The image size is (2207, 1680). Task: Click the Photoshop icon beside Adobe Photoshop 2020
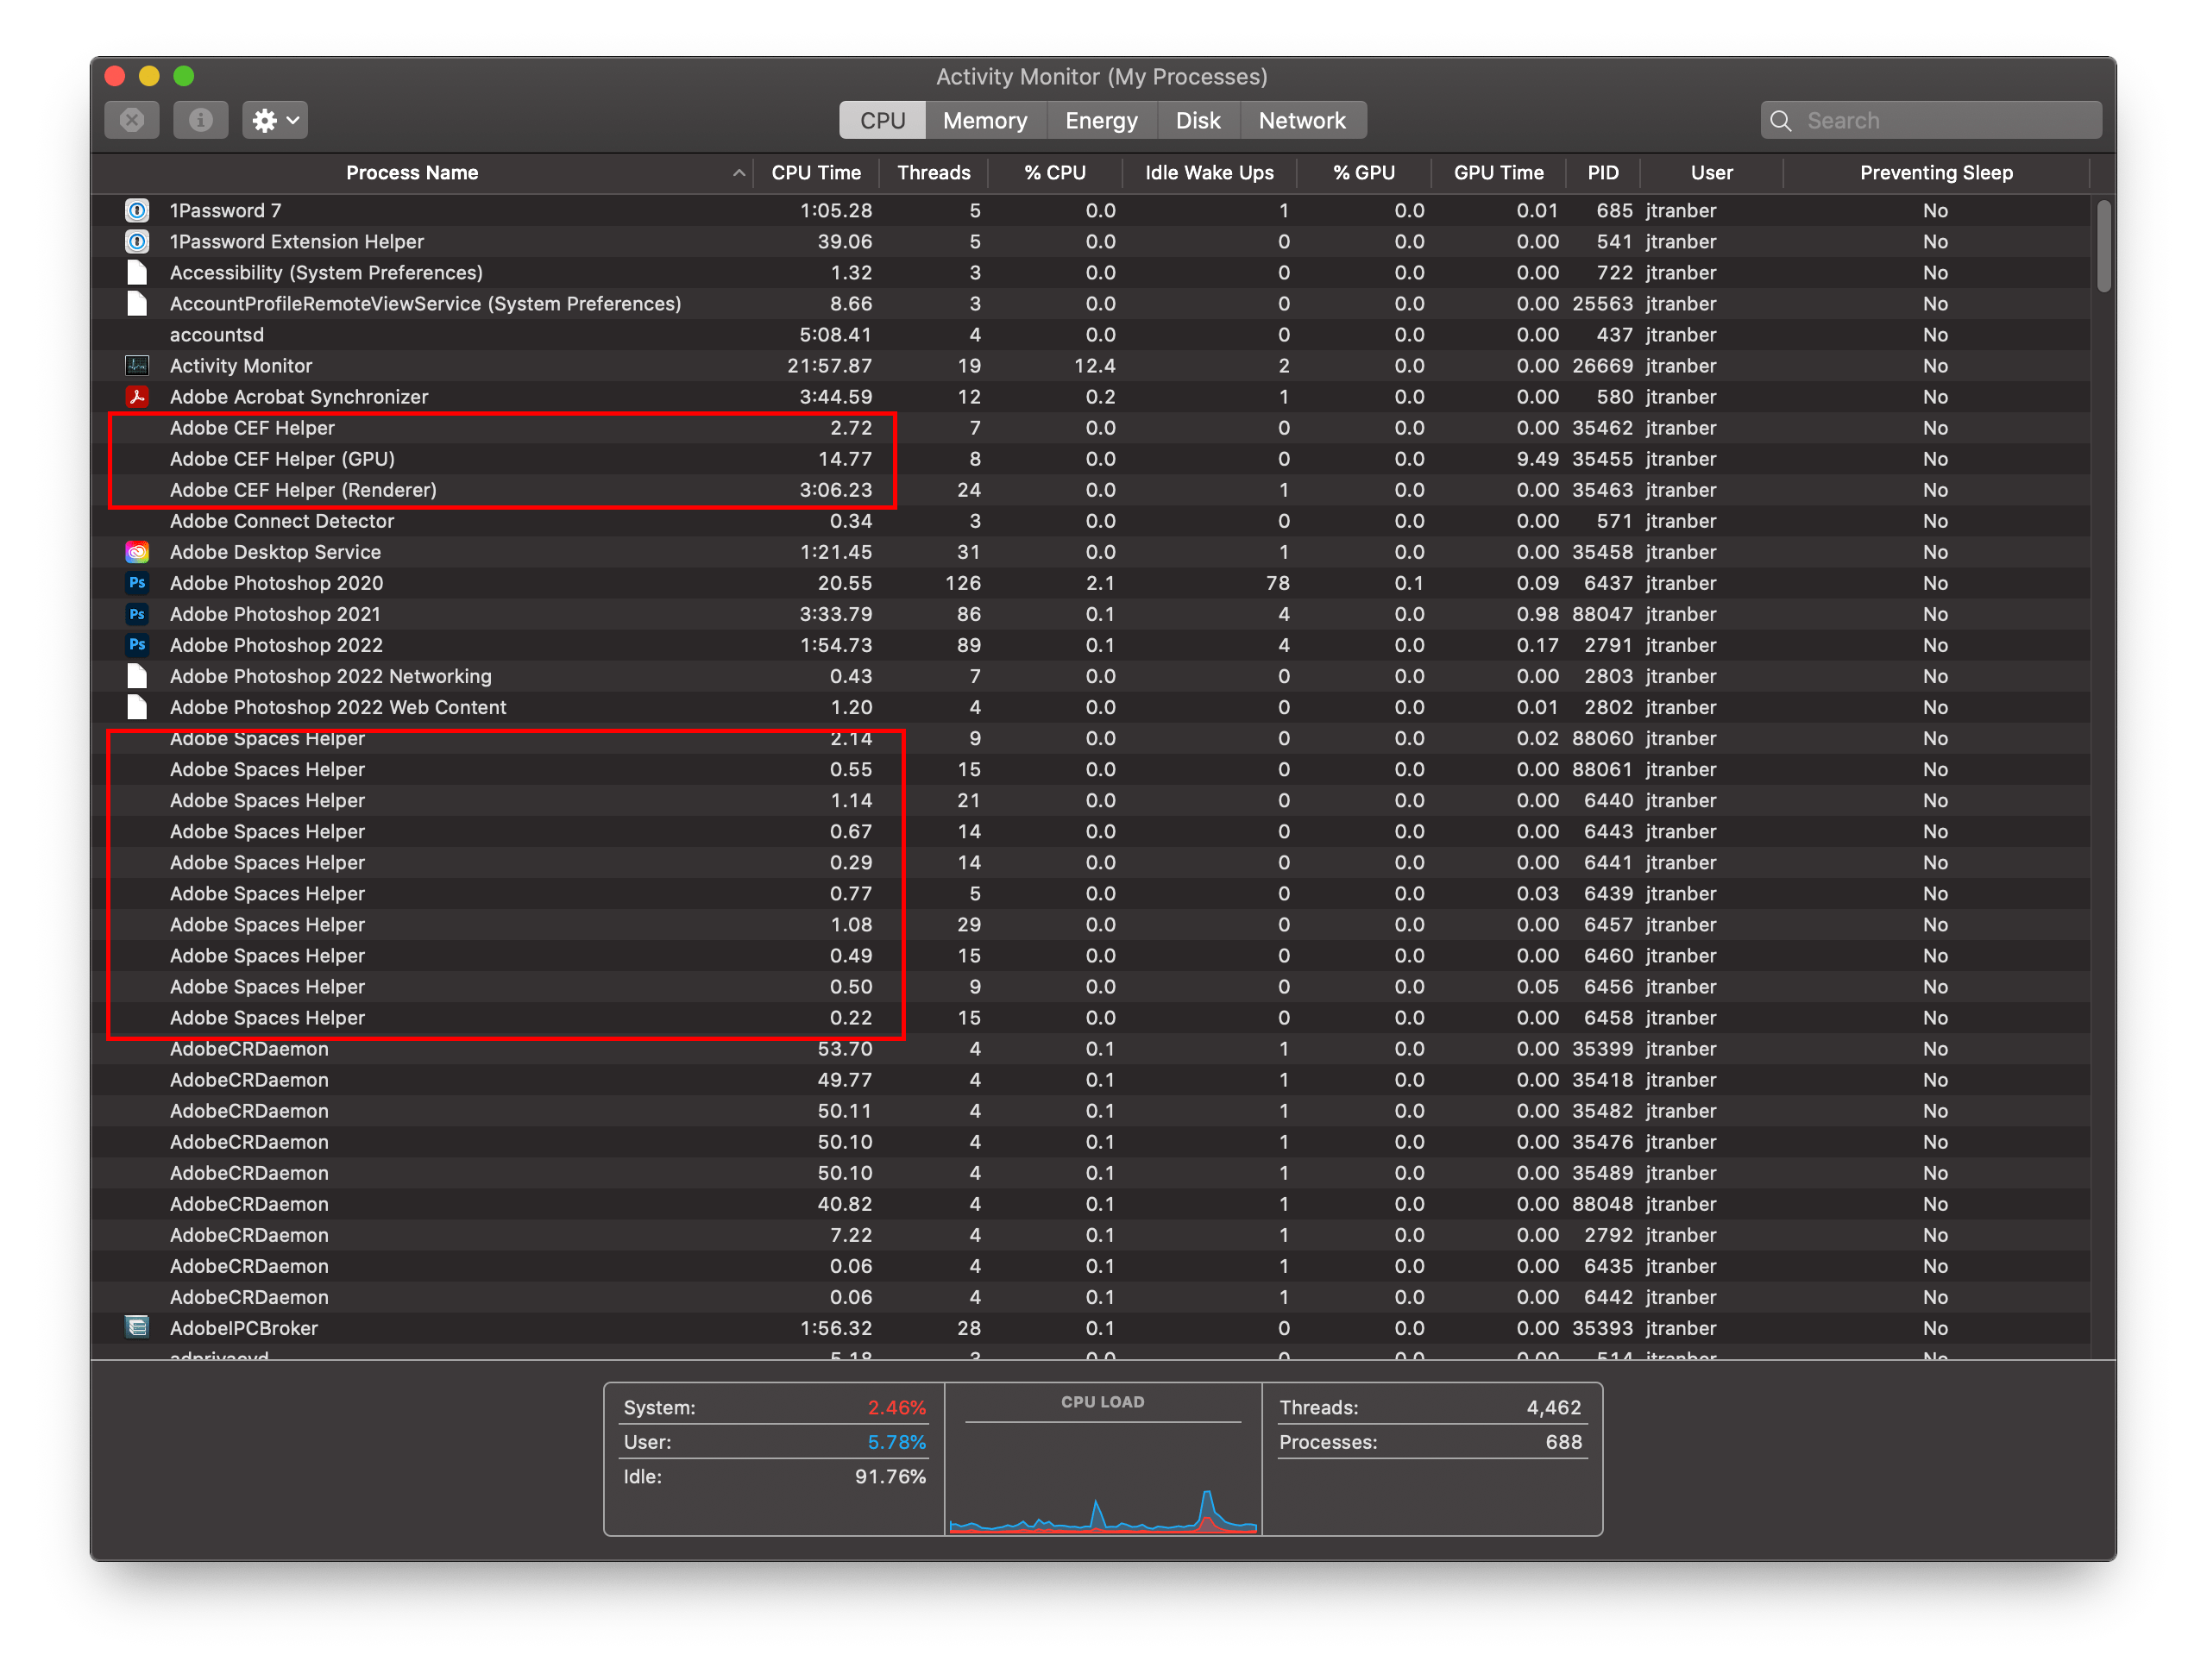tap(137, 582)
